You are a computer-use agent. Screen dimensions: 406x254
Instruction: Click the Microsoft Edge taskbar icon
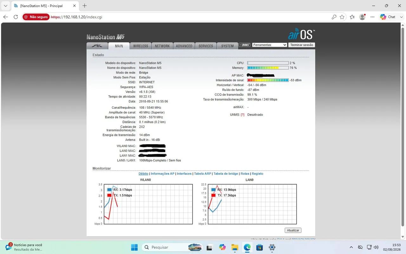coord(247,247)
